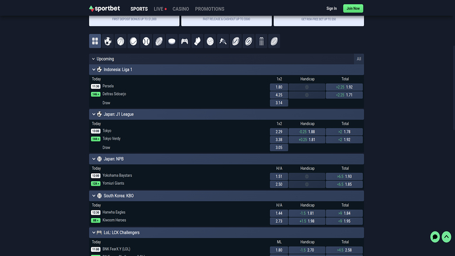Screen dimensions: 455x256
Task: Click the sportbet logo
Action: click(x=104, y=8)
